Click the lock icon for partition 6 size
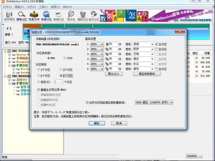The width and height of the screenshot is (215, 161). coord(107,69)
